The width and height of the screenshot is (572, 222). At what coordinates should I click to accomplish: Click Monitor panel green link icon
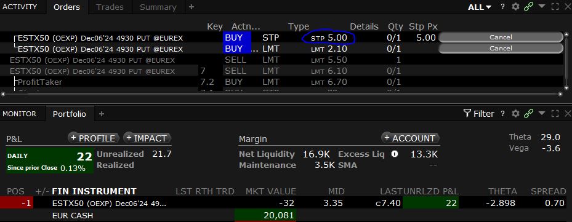click(x=528, y=113)
